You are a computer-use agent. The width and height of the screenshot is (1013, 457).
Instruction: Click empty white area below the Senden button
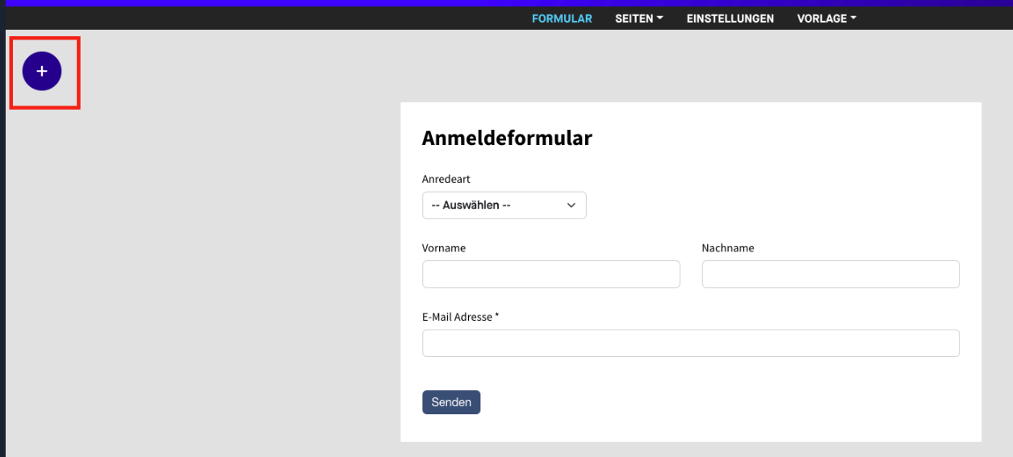click(691, 428)
